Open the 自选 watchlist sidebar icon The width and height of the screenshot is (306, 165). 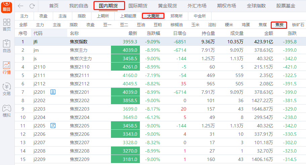click(x=7, y=46)
